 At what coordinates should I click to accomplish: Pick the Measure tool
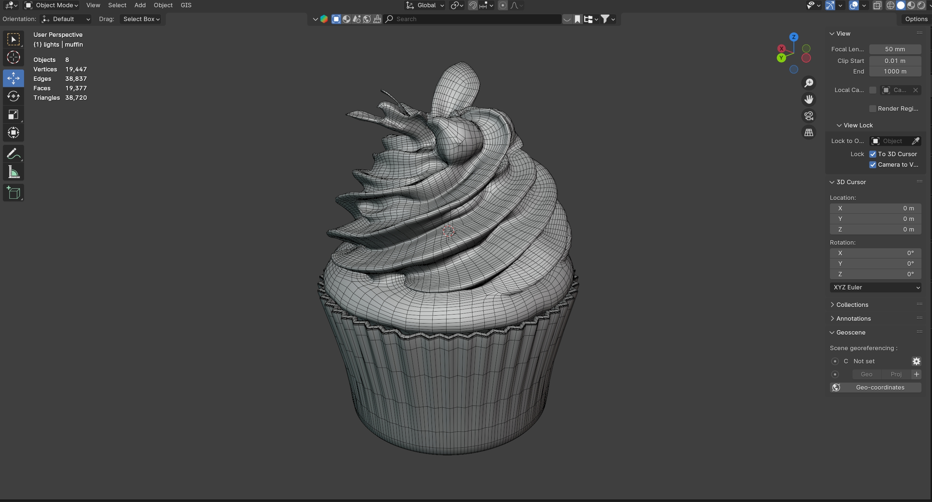(13, 172)
